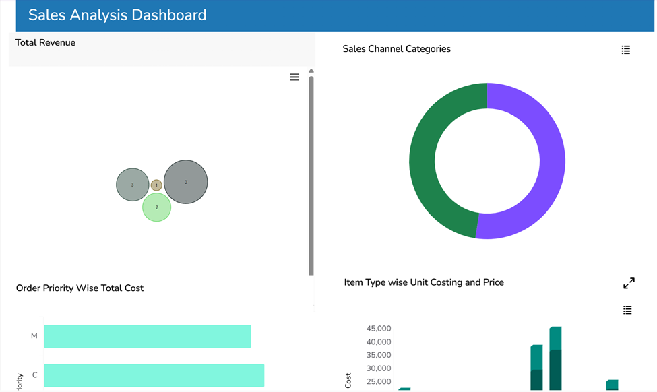Click the Sales Channel Categories legend list icon
657x392 pixels.
coord(626,50)
